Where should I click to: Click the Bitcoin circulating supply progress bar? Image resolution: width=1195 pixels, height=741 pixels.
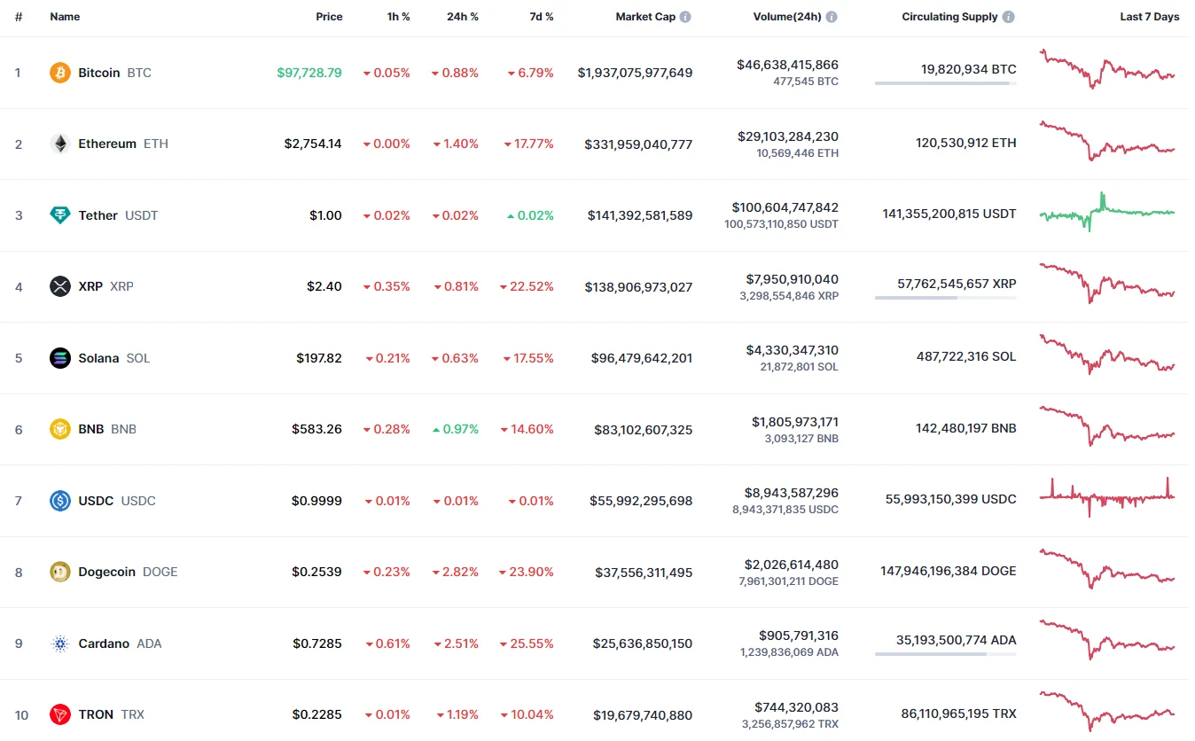tap(945, 83)
